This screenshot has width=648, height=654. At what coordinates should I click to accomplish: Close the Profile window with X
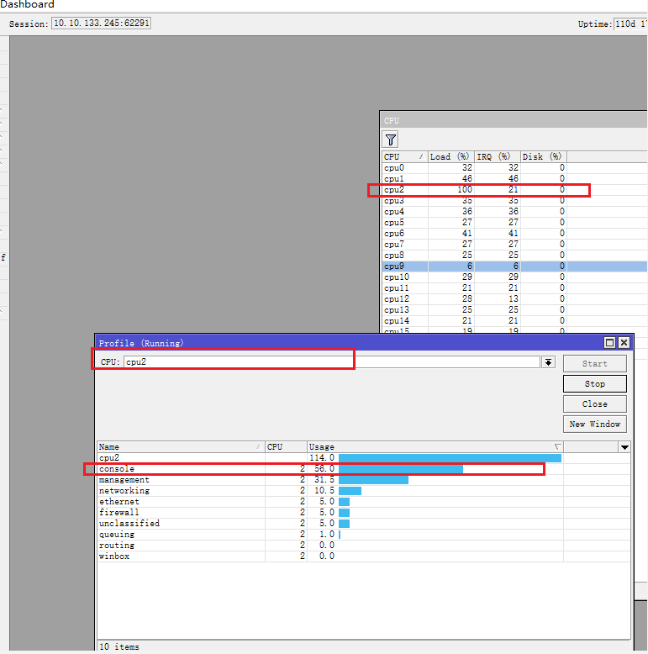[624, 342]
